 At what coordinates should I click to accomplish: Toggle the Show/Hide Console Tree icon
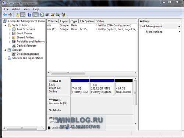tap(23, 15)
